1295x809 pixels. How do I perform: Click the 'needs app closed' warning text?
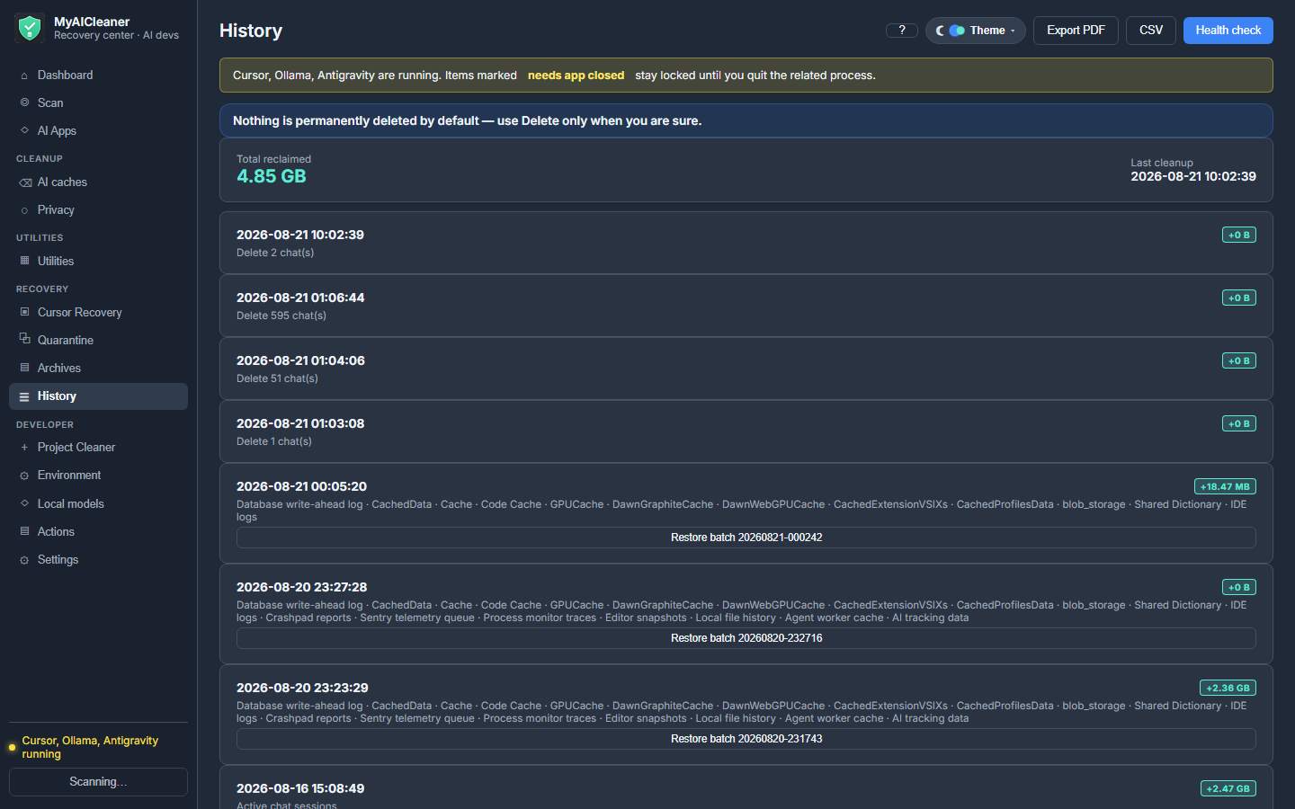[576, 76]
